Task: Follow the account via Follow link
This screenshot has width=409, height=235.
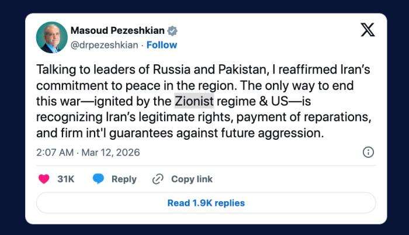Action: click(x=162, y=45)
